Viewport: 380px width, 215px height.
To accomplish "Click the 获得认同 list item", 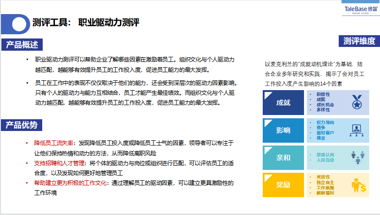I will pos(325,154).
